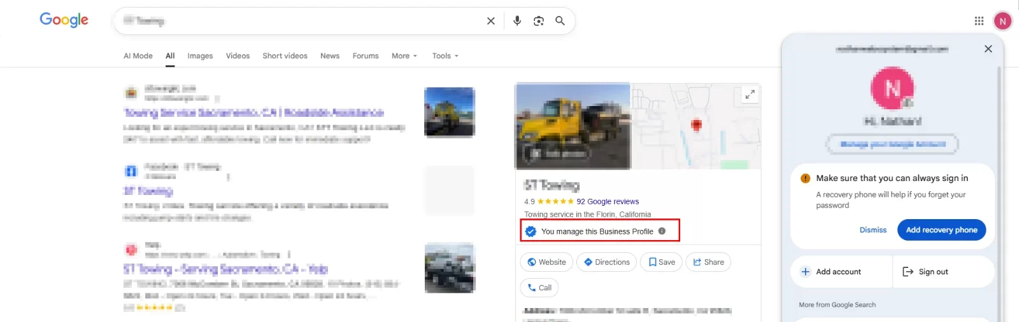
Task: Open the Google apps grid
Action: point(979,21)
